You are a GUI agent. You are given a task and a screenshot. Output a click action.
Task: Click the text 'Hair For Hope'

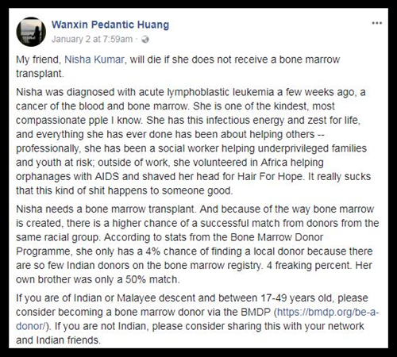click(270, 176)
